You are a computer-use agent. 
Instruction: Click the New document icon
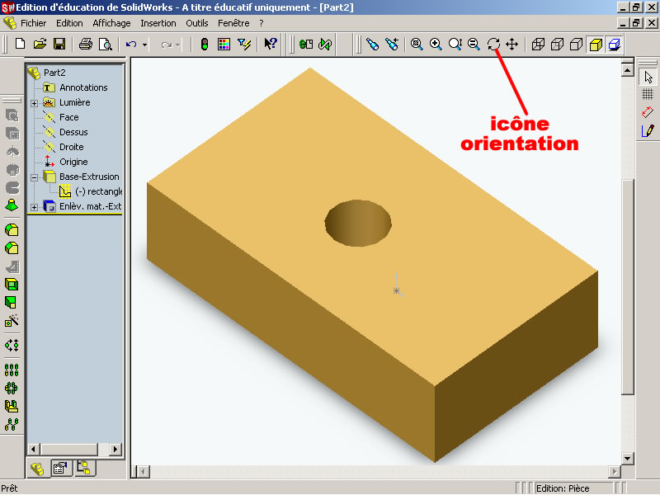pos(20,44)
